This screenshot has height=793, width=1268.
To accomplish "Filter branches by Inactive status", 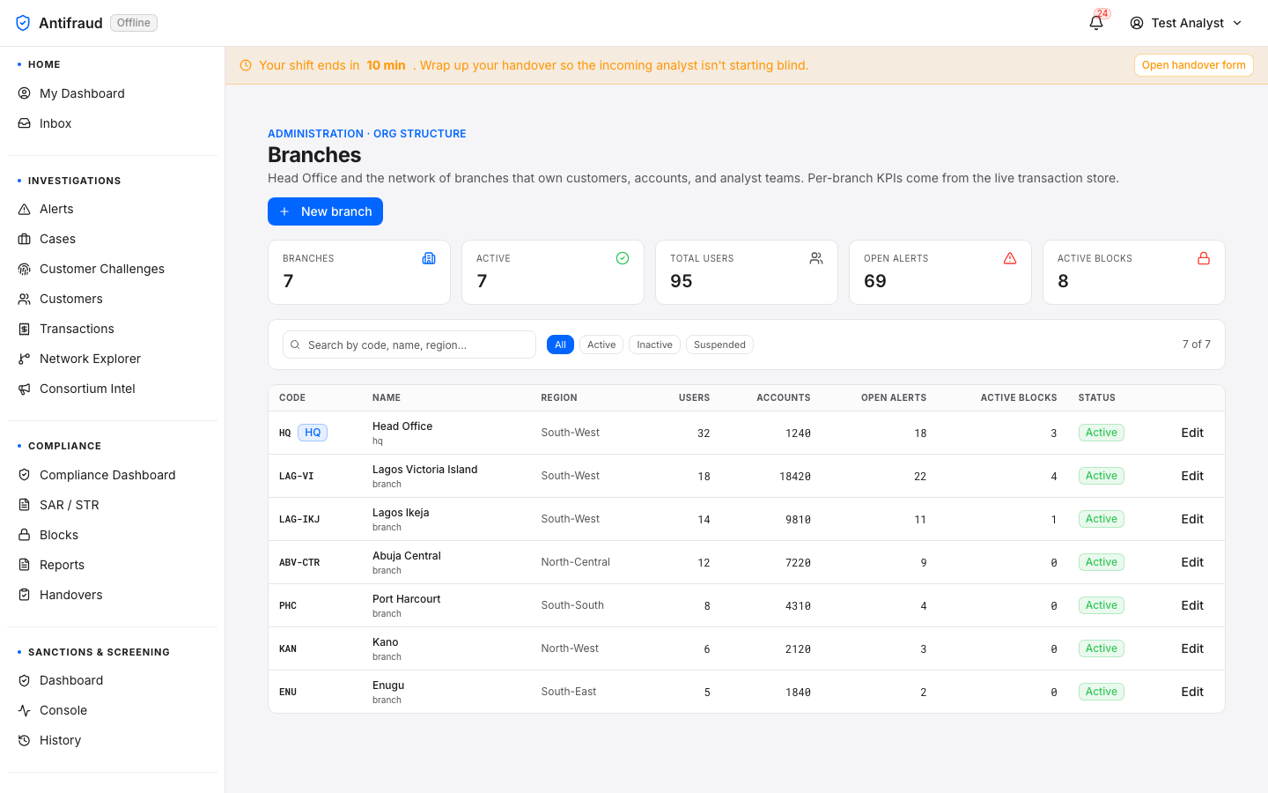I will [x=654, y=345].
